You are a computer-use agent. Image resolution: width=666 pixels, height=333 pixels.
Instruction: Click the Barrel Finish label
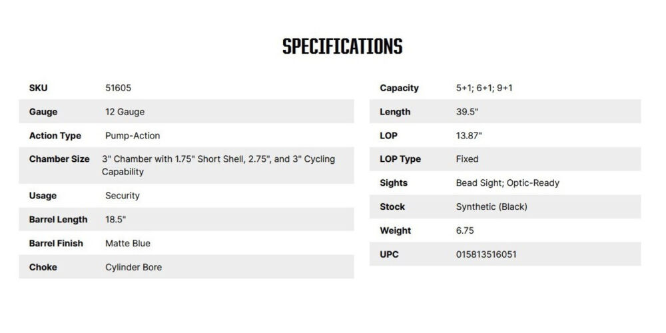56,244
